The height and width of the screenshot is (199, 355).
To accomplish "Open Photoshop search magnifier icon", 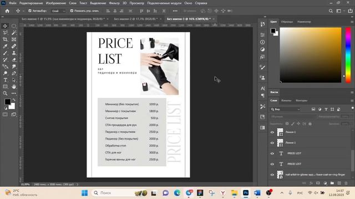I will 331,11.
